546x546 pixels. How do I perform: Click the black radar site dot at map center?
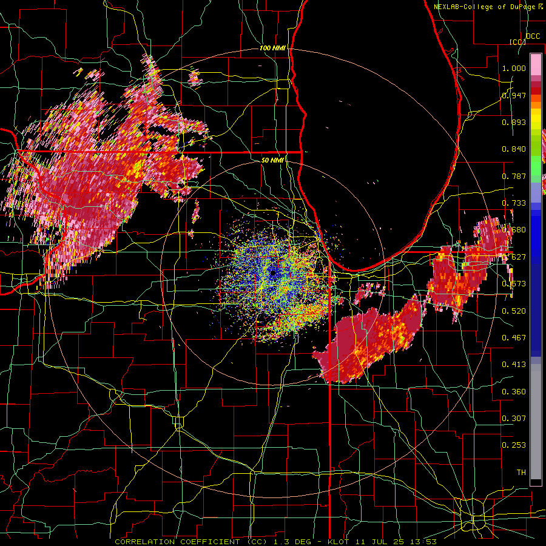point(273,274)
